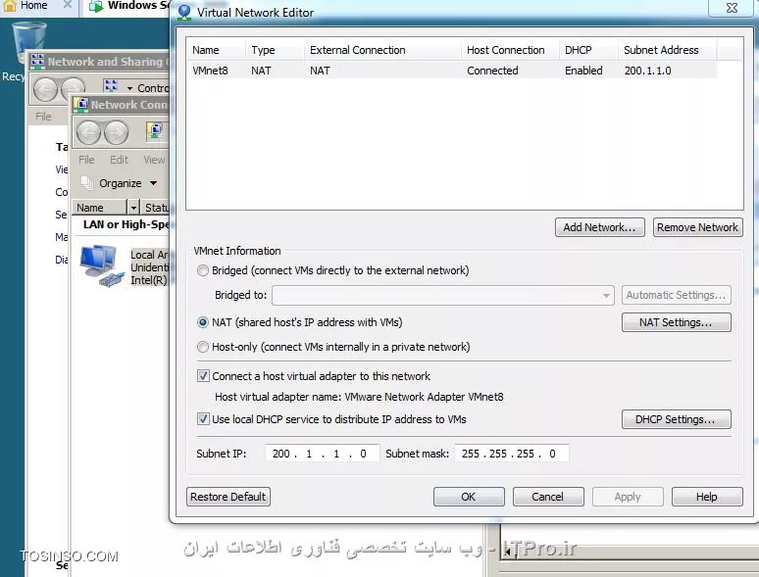Select the VMnet8 network row
759x577 pixels.
click(x=452, y=71)
